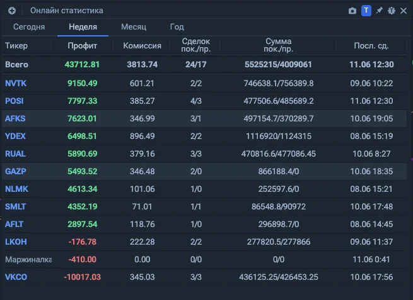
Task: Click NVTK commission value 601.21
Action: (142, 84)
